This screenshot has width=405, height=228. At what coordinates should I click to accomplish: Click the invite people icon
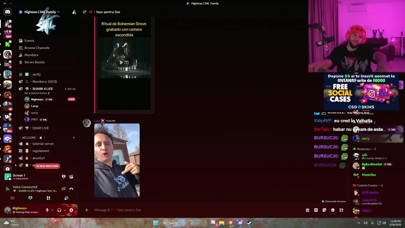(74, 12)
